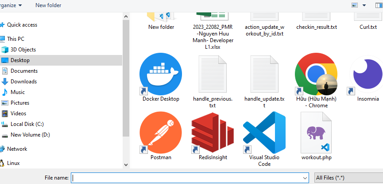Click the action_update_workout_by_id.txt file name
The image size is (383, 184).
click(x=264, y=30)
